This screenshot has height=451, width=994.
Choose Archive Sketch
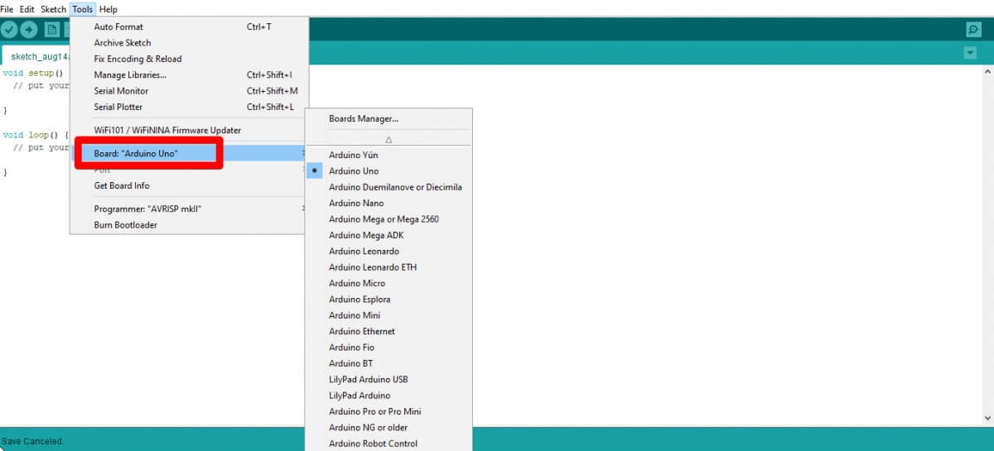pos(189,43)
